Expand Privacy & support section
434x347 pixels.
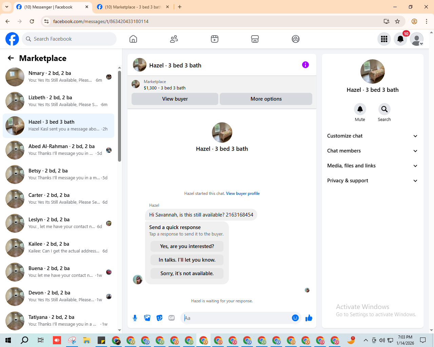[373, 181]
